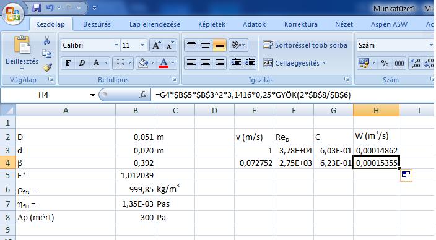Apply the red font color swatch
436x240 pixels.
click(x=163, y=63)
